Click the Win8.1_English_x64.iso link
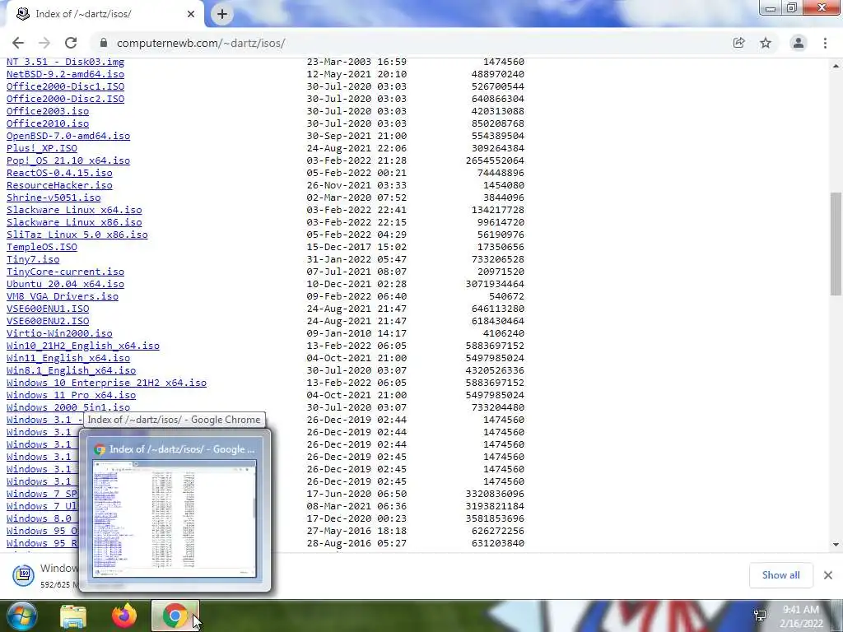843x632 pixels. click(x=71, y=371)
